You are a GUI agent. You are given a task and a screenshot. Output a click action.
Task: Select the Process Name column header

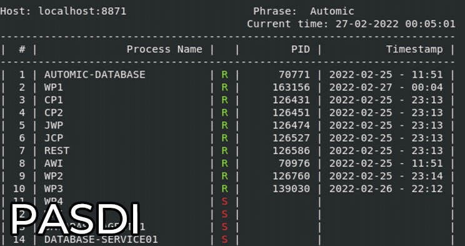click(164, 49)
